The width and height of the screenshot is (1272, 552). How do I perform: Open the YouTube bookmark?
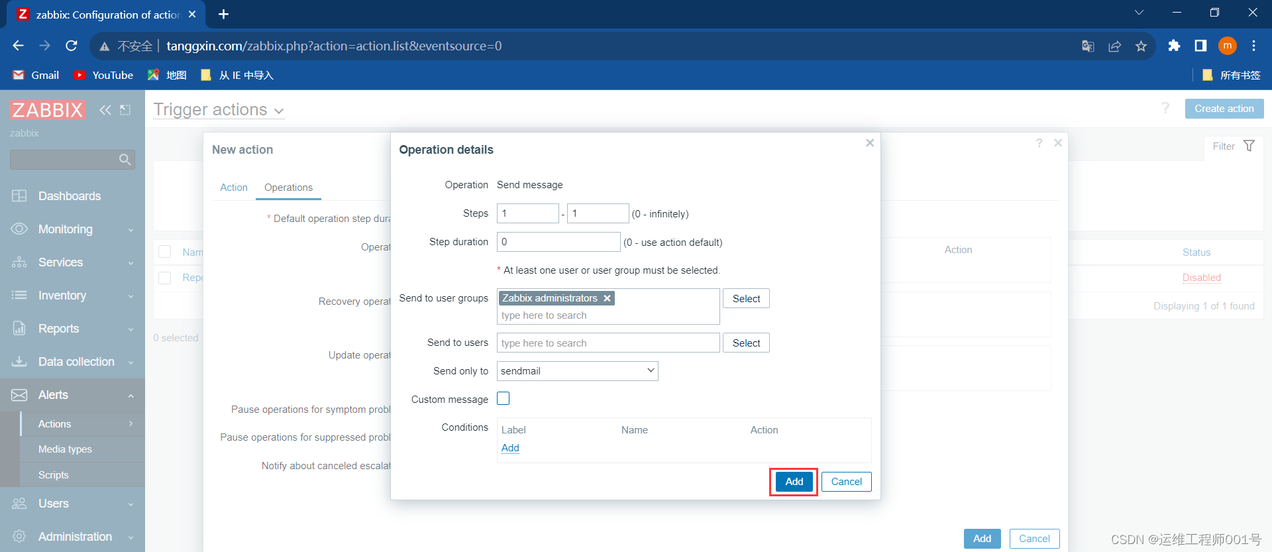103,75
